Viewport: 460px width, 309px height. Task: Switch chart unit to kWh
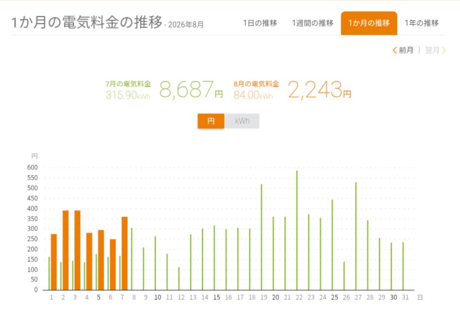(242, 121)
